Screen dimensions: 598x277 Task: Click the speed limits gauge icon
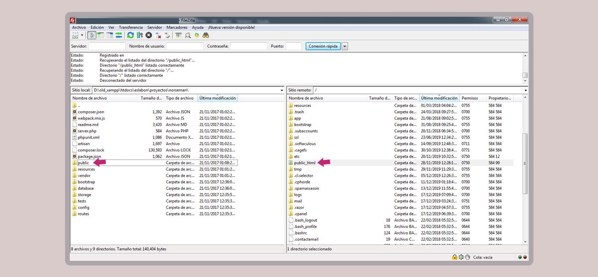(468, 257)
